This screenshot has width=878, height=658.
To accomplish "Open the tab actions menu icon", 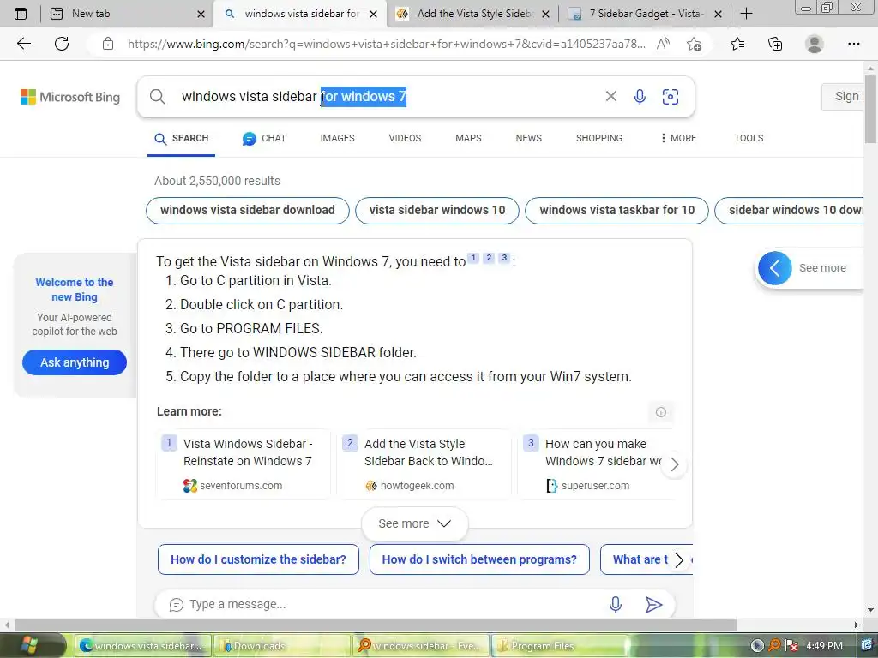I will (21, 14).
